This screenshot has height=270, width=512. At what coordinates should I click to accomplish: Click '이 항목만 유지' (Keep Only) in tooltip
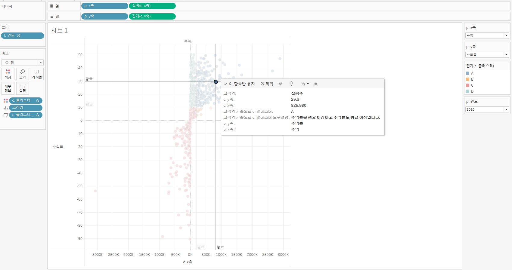239,84
